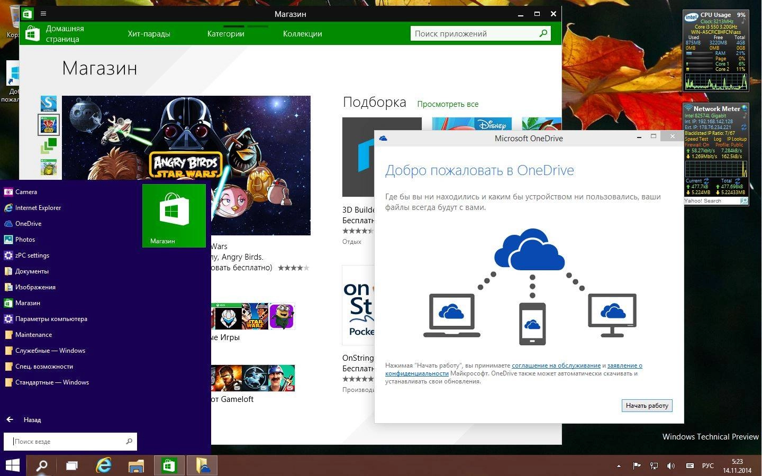This screenshot has width=762, height=476.
Task: Open the Angry Birds Star Wars featured banner
Action: tap(186, 165)
